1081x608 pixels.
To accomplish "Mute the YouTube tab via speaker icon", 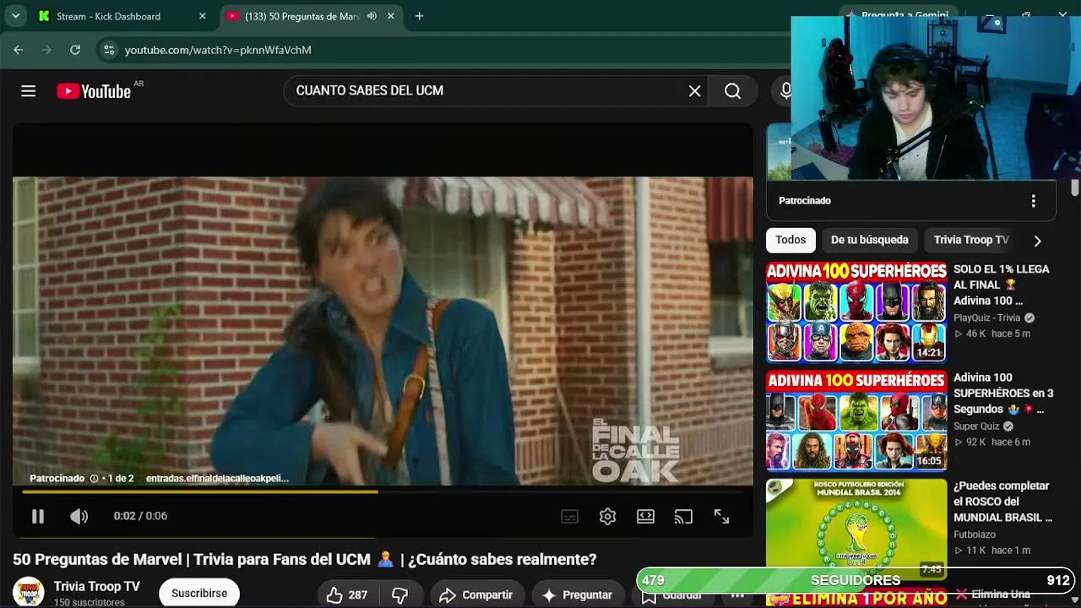I will pyautogui.click(x=372, y=16).
